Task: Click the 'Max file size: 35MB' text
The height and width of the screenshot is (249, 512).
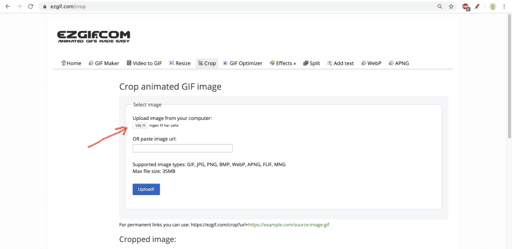Action: click(154, 171)
